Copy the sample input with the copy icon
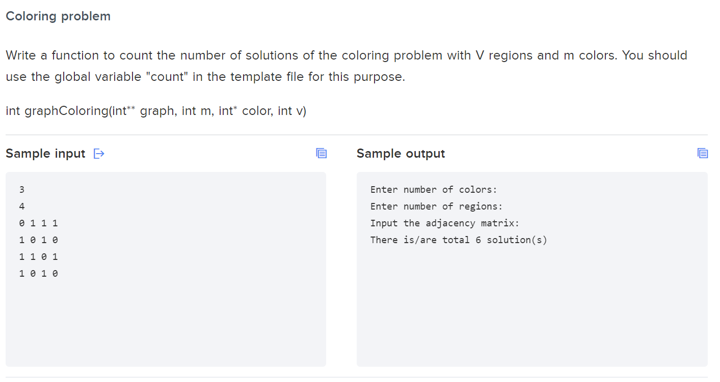Screen dimensions: 720x382 click(321, 153)
